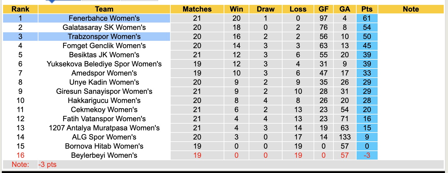
Task: Click Beylerbeyi's red -3 points cell
Action: [367, 155]
